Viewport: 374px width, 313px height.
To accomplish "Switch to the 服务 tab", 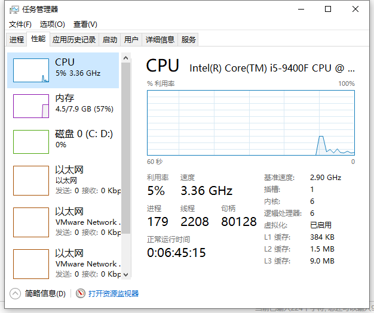I will pyautogui.click(x=188, y=40).
